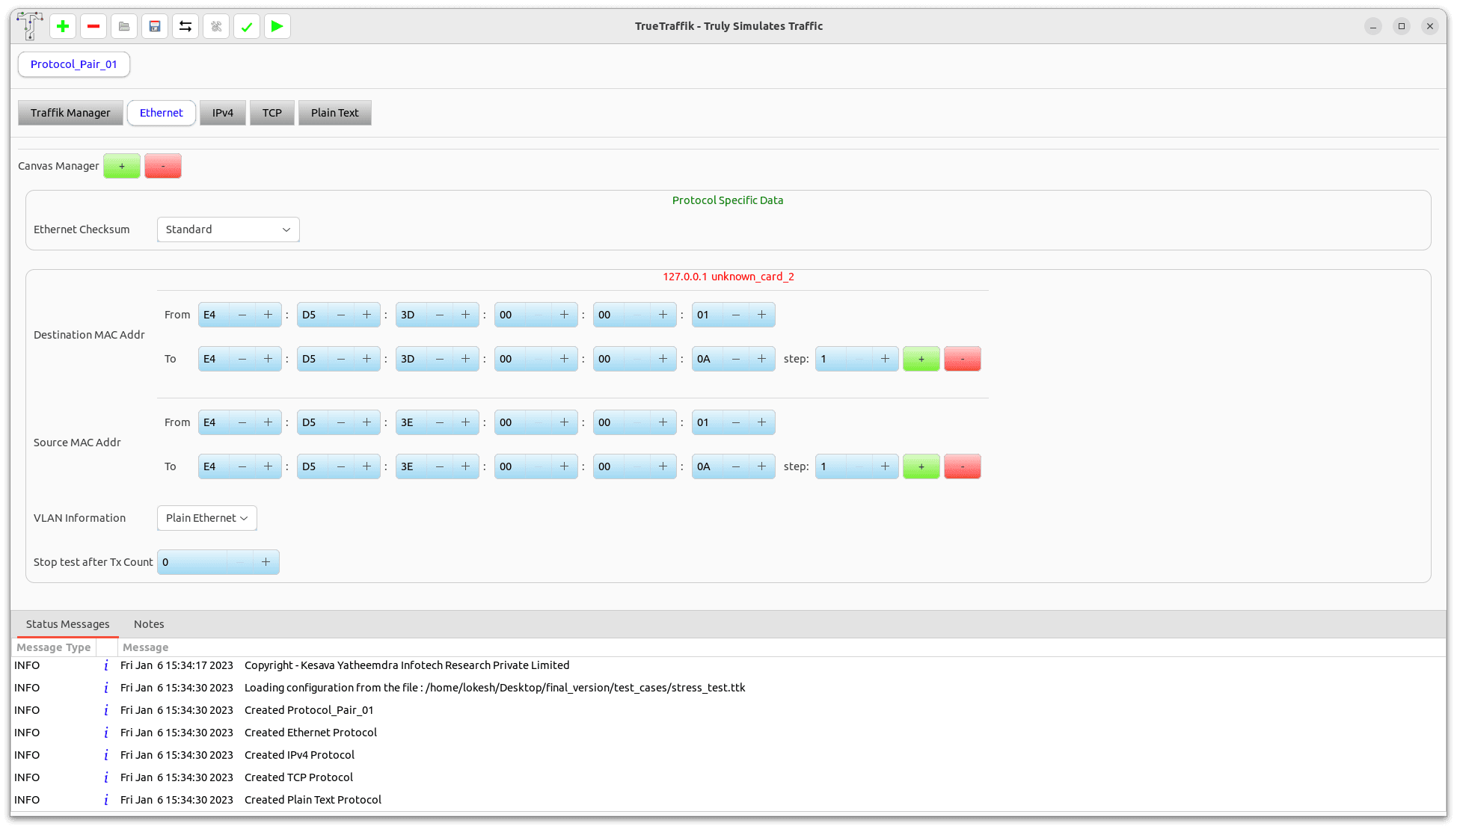Open a configuration file via the folder icon
This screenshot has height=829, width=1457.
click(x=123, y=26)
